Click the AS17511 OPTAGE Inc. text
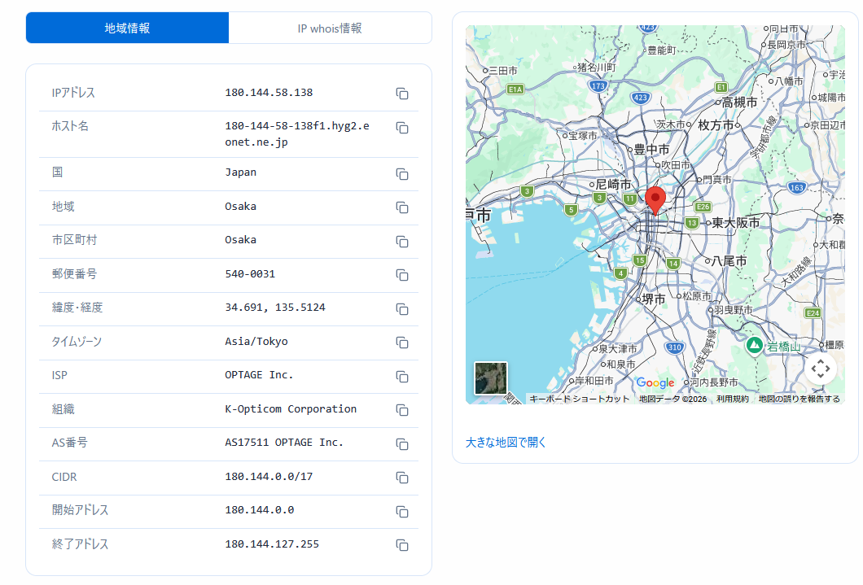This screenshot has width=863, height=585. [x=284, y=443]
